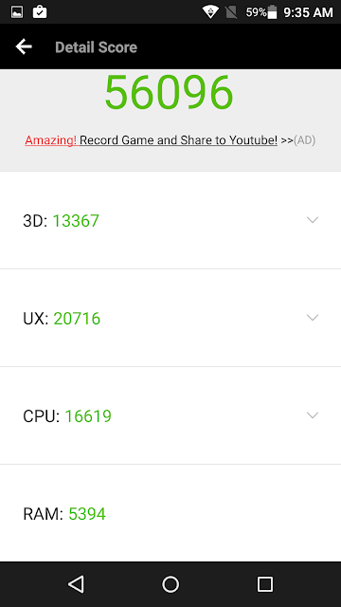Tap the Detail Score title
This screenshot has height=607, width=341.
point(97,47)
